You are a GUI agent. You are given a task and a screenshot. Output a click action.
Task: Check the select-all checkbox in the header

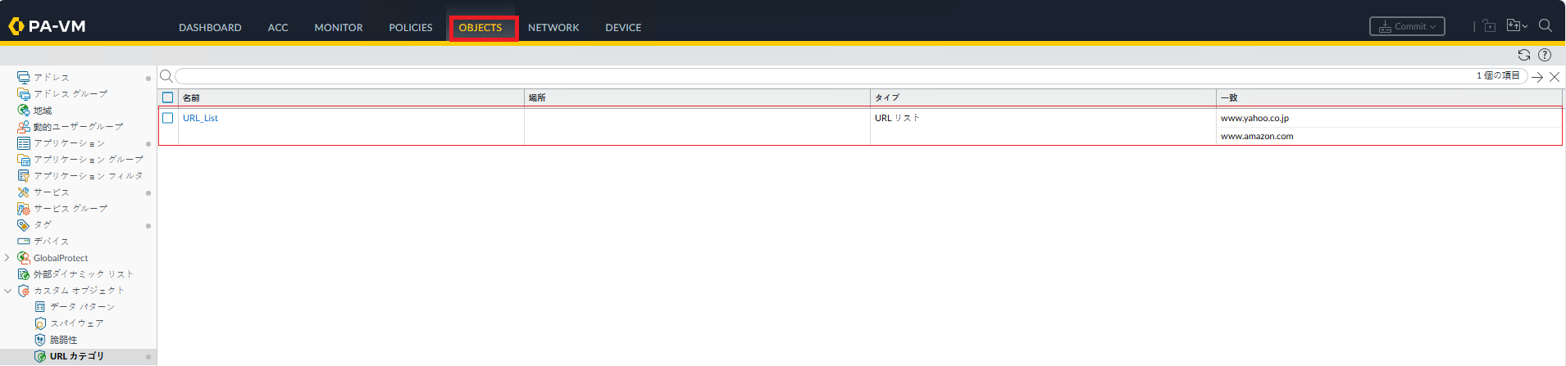click(168, 97)
